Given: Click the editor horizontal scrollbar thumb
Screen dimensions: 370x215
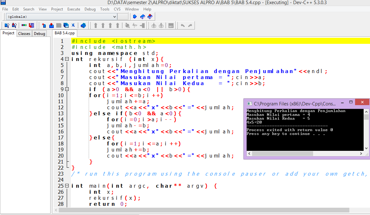Looking at the screenshot, I should (204, 210).
